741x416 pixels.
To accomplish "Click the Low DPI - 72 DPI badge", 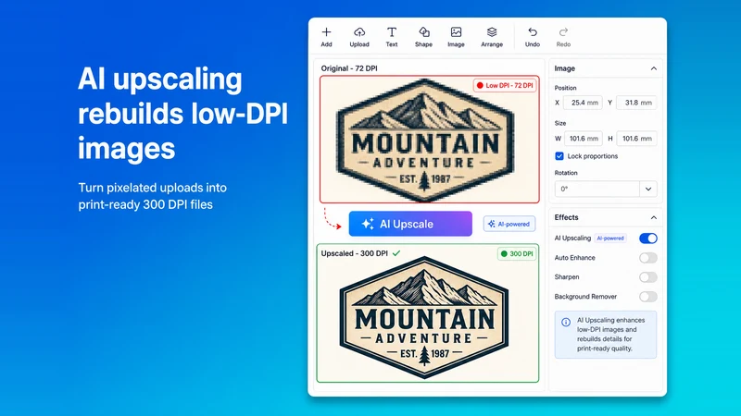I will (x=505, y=85).
